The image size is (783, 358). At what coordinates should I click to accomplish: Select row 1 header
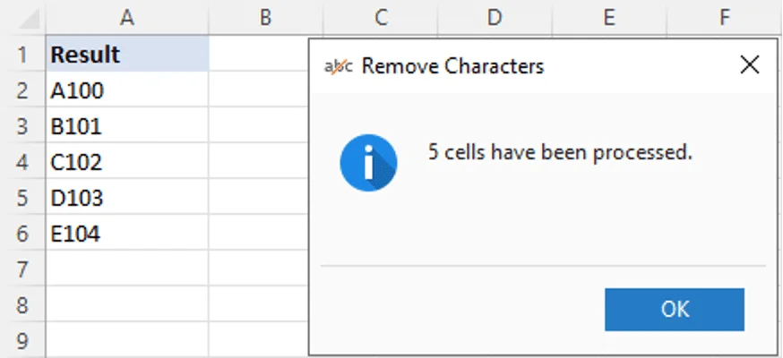(22, 55)
